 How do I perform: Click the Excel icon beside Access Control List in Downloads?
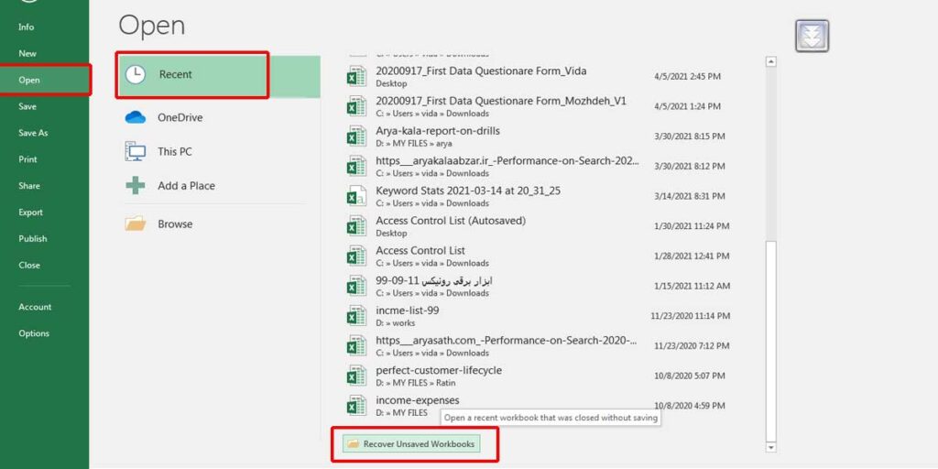pyautogui.click(x=356, y=256)
